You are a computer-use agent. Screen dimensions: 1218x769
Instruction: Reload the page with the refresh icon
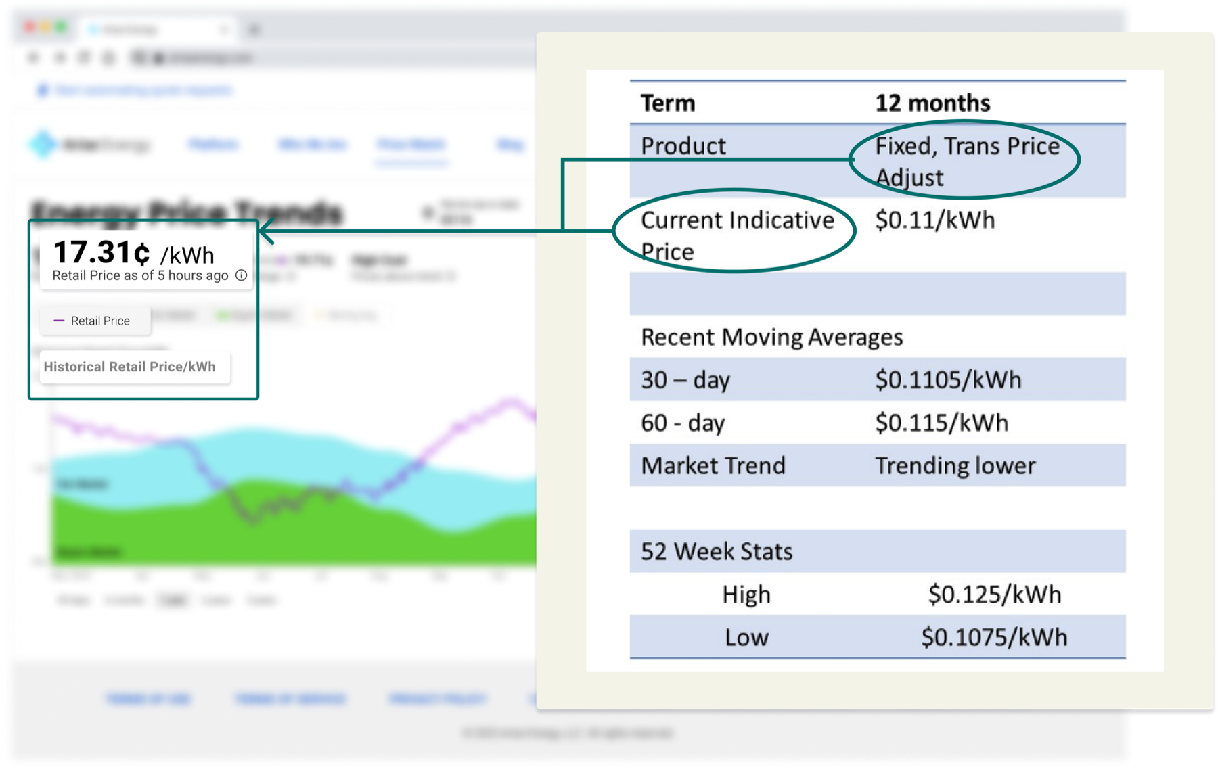tap(84, 58)
